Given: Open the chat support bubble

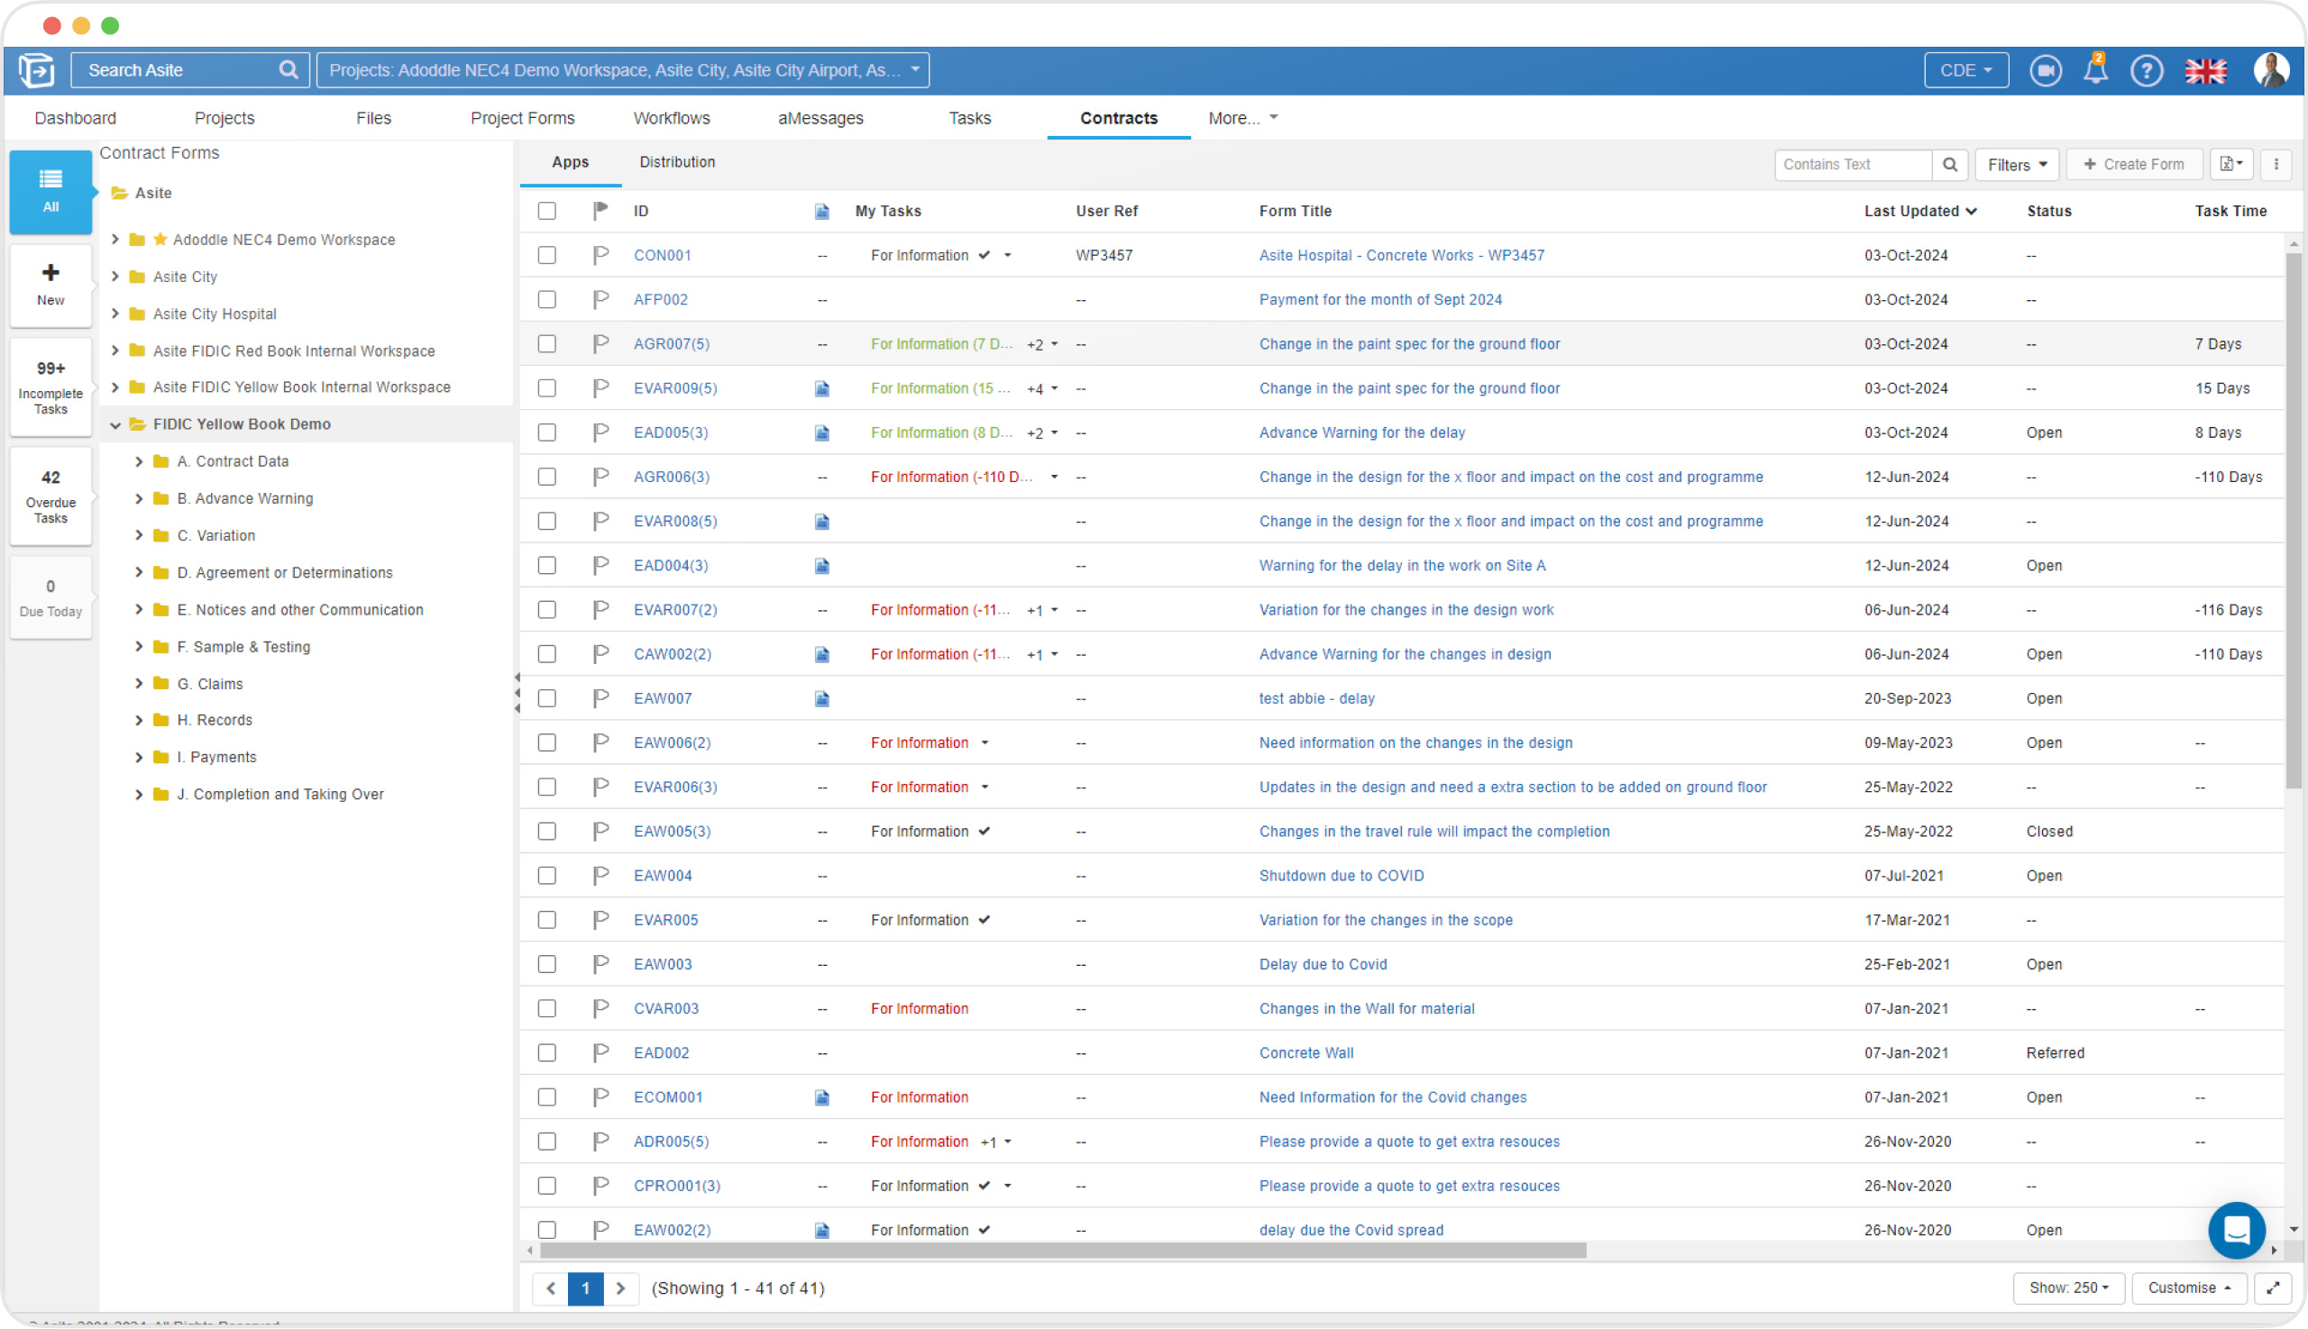Looking at the screenshot, I should coord(2236,1230).
